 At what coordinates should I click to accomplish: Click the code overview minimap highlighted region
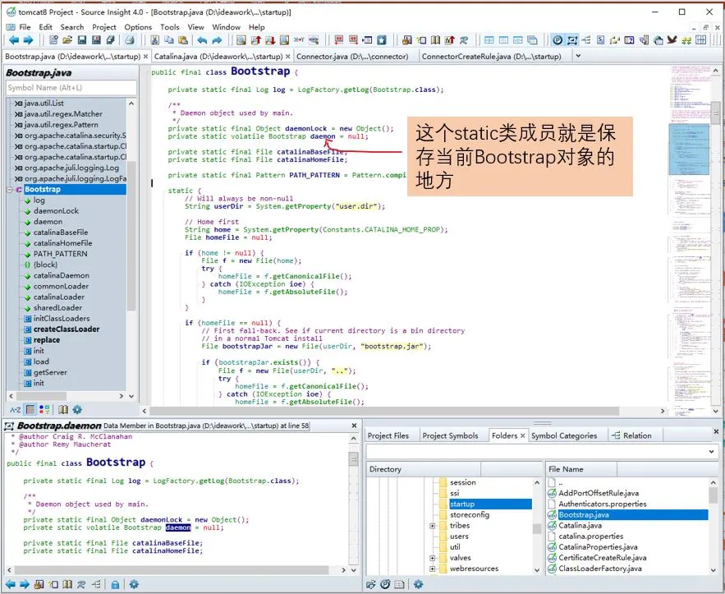(x=689, y=149)
